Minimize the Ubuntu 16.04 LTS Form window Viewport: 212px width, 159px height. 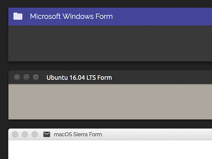click(26, 77)
